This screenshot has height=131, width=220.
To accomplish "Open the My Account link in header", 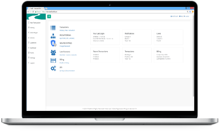I will coord(174,16).
